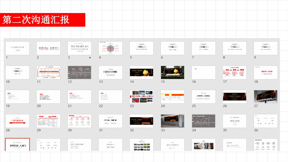Click the star animation icon under slide 3
Image resolution: width=288 pixels, height=162 pixels.
pyautogui.click(x=90, y=58)
